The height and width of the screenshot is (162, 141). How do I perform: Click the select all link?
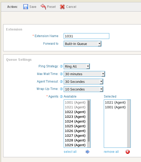(x=70, y=152)
